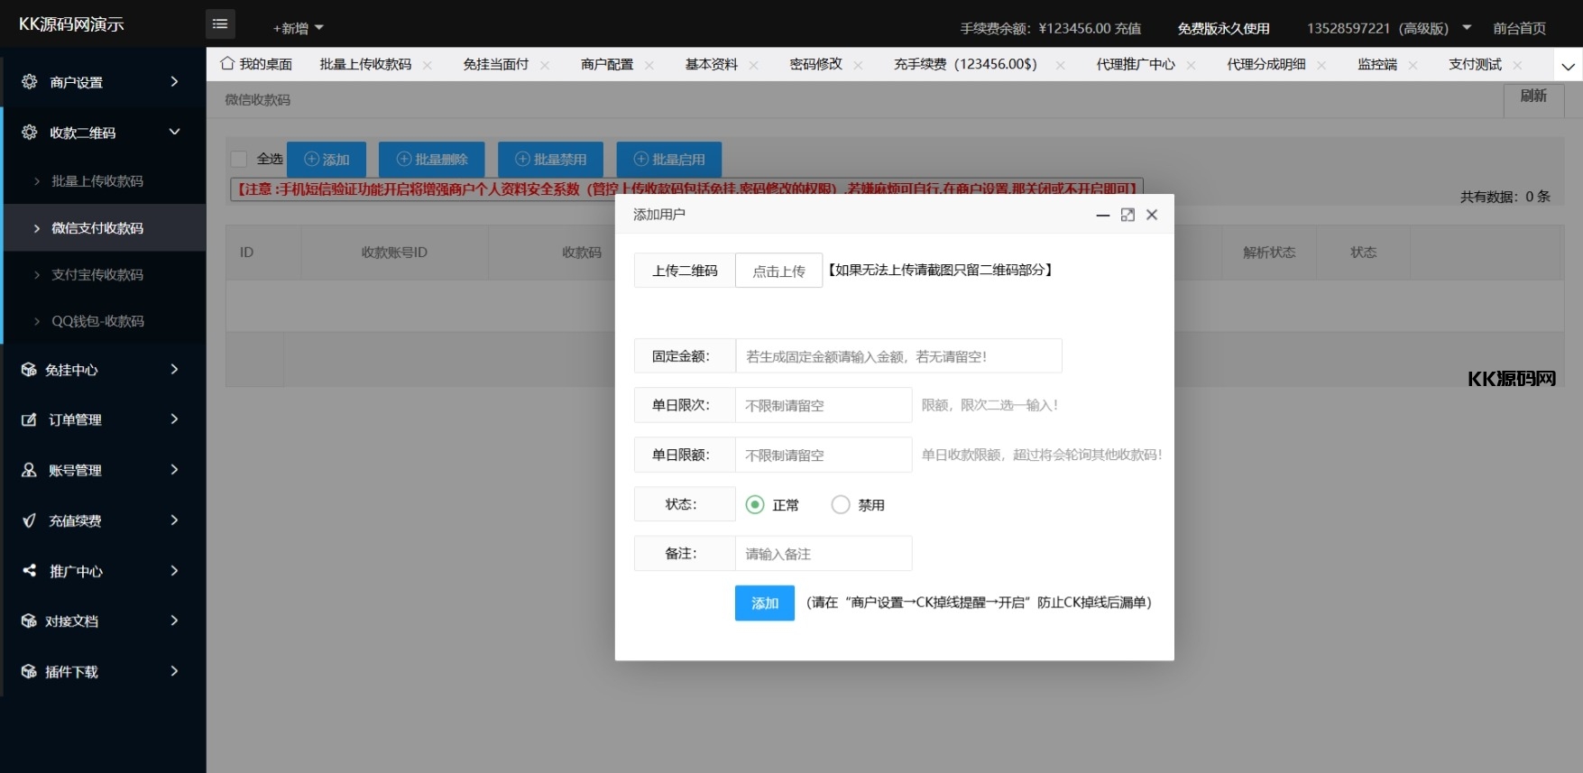Screen dimensions: 1583x773
Task: Click the 批量启用 button
Action: pos(669,159)
